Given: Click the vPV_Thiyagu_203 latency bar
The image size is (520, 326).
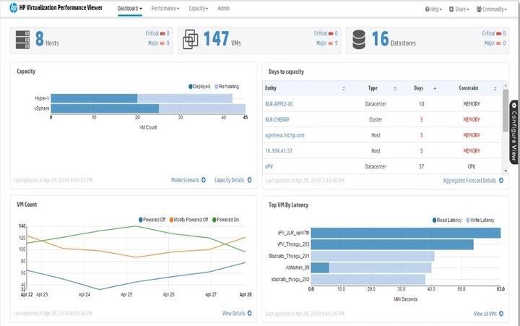Looking at the screenshot, I should pyautogui.click(x=392, y=244).
